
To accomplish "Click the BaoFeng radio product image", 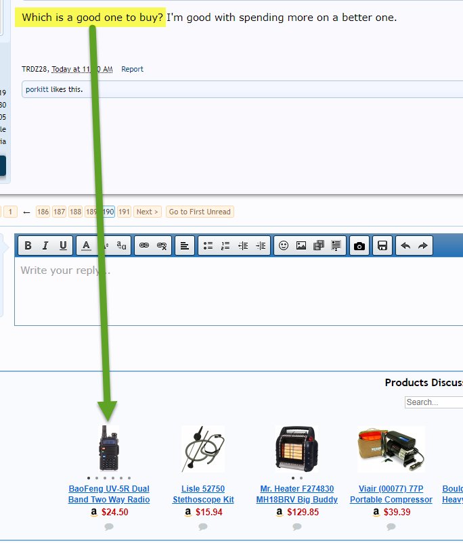I will (x=109, y=448).
